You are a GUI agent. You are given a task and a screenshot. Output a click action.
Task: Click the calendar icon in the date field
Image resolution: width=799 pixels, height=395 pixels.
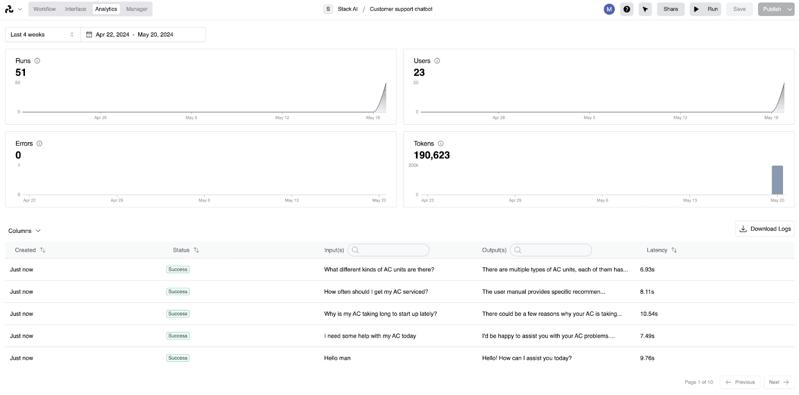click(89, 34)
